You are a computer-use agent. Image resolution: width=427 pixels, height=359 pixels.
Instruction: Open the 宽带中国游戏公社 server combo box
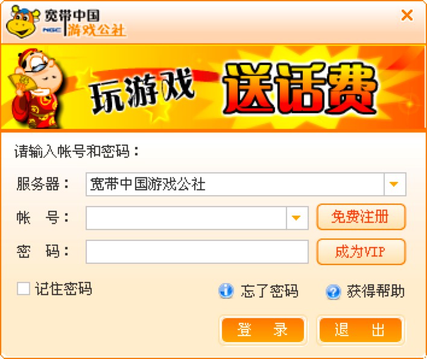[x=246, y=184]
